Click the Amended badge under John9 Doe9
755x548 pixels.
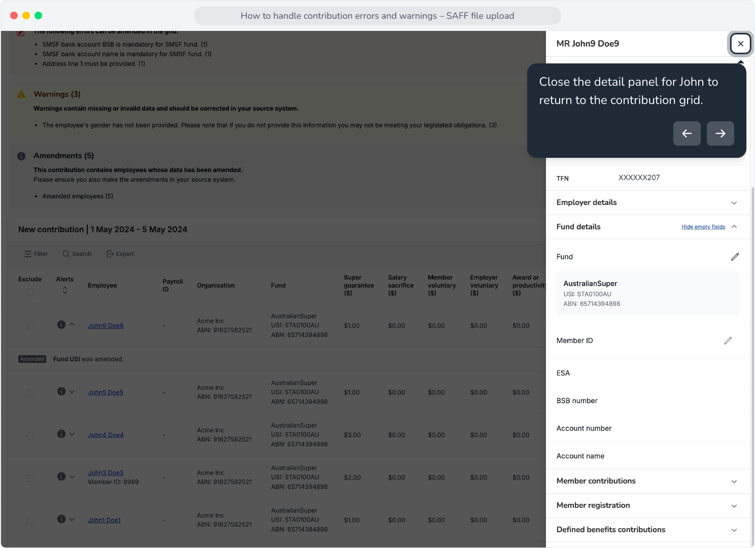coord(32,359)
